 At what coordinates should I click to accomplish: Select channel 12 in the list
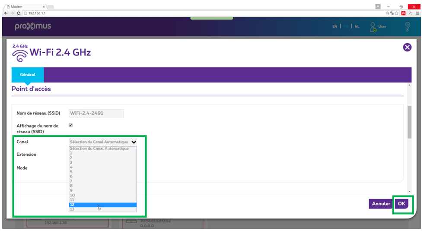pyautogui.click(x=103, y=205)
